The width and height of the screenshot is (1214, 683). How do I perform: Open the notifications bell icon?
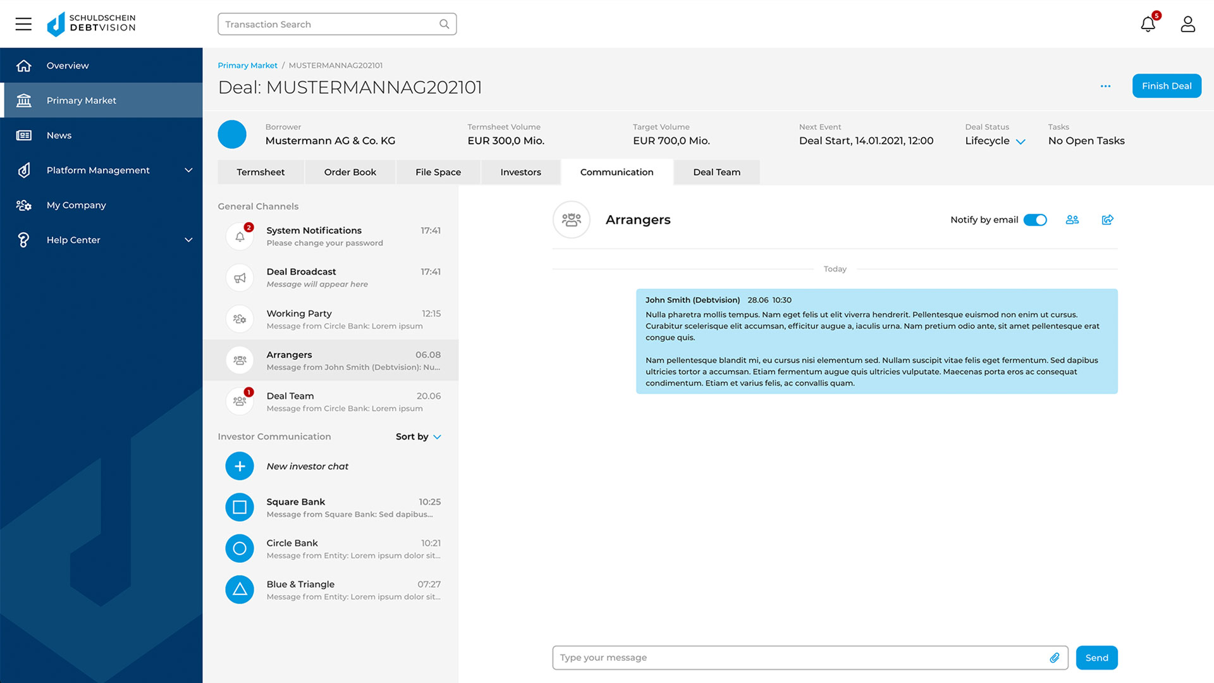coord(1148,25)
